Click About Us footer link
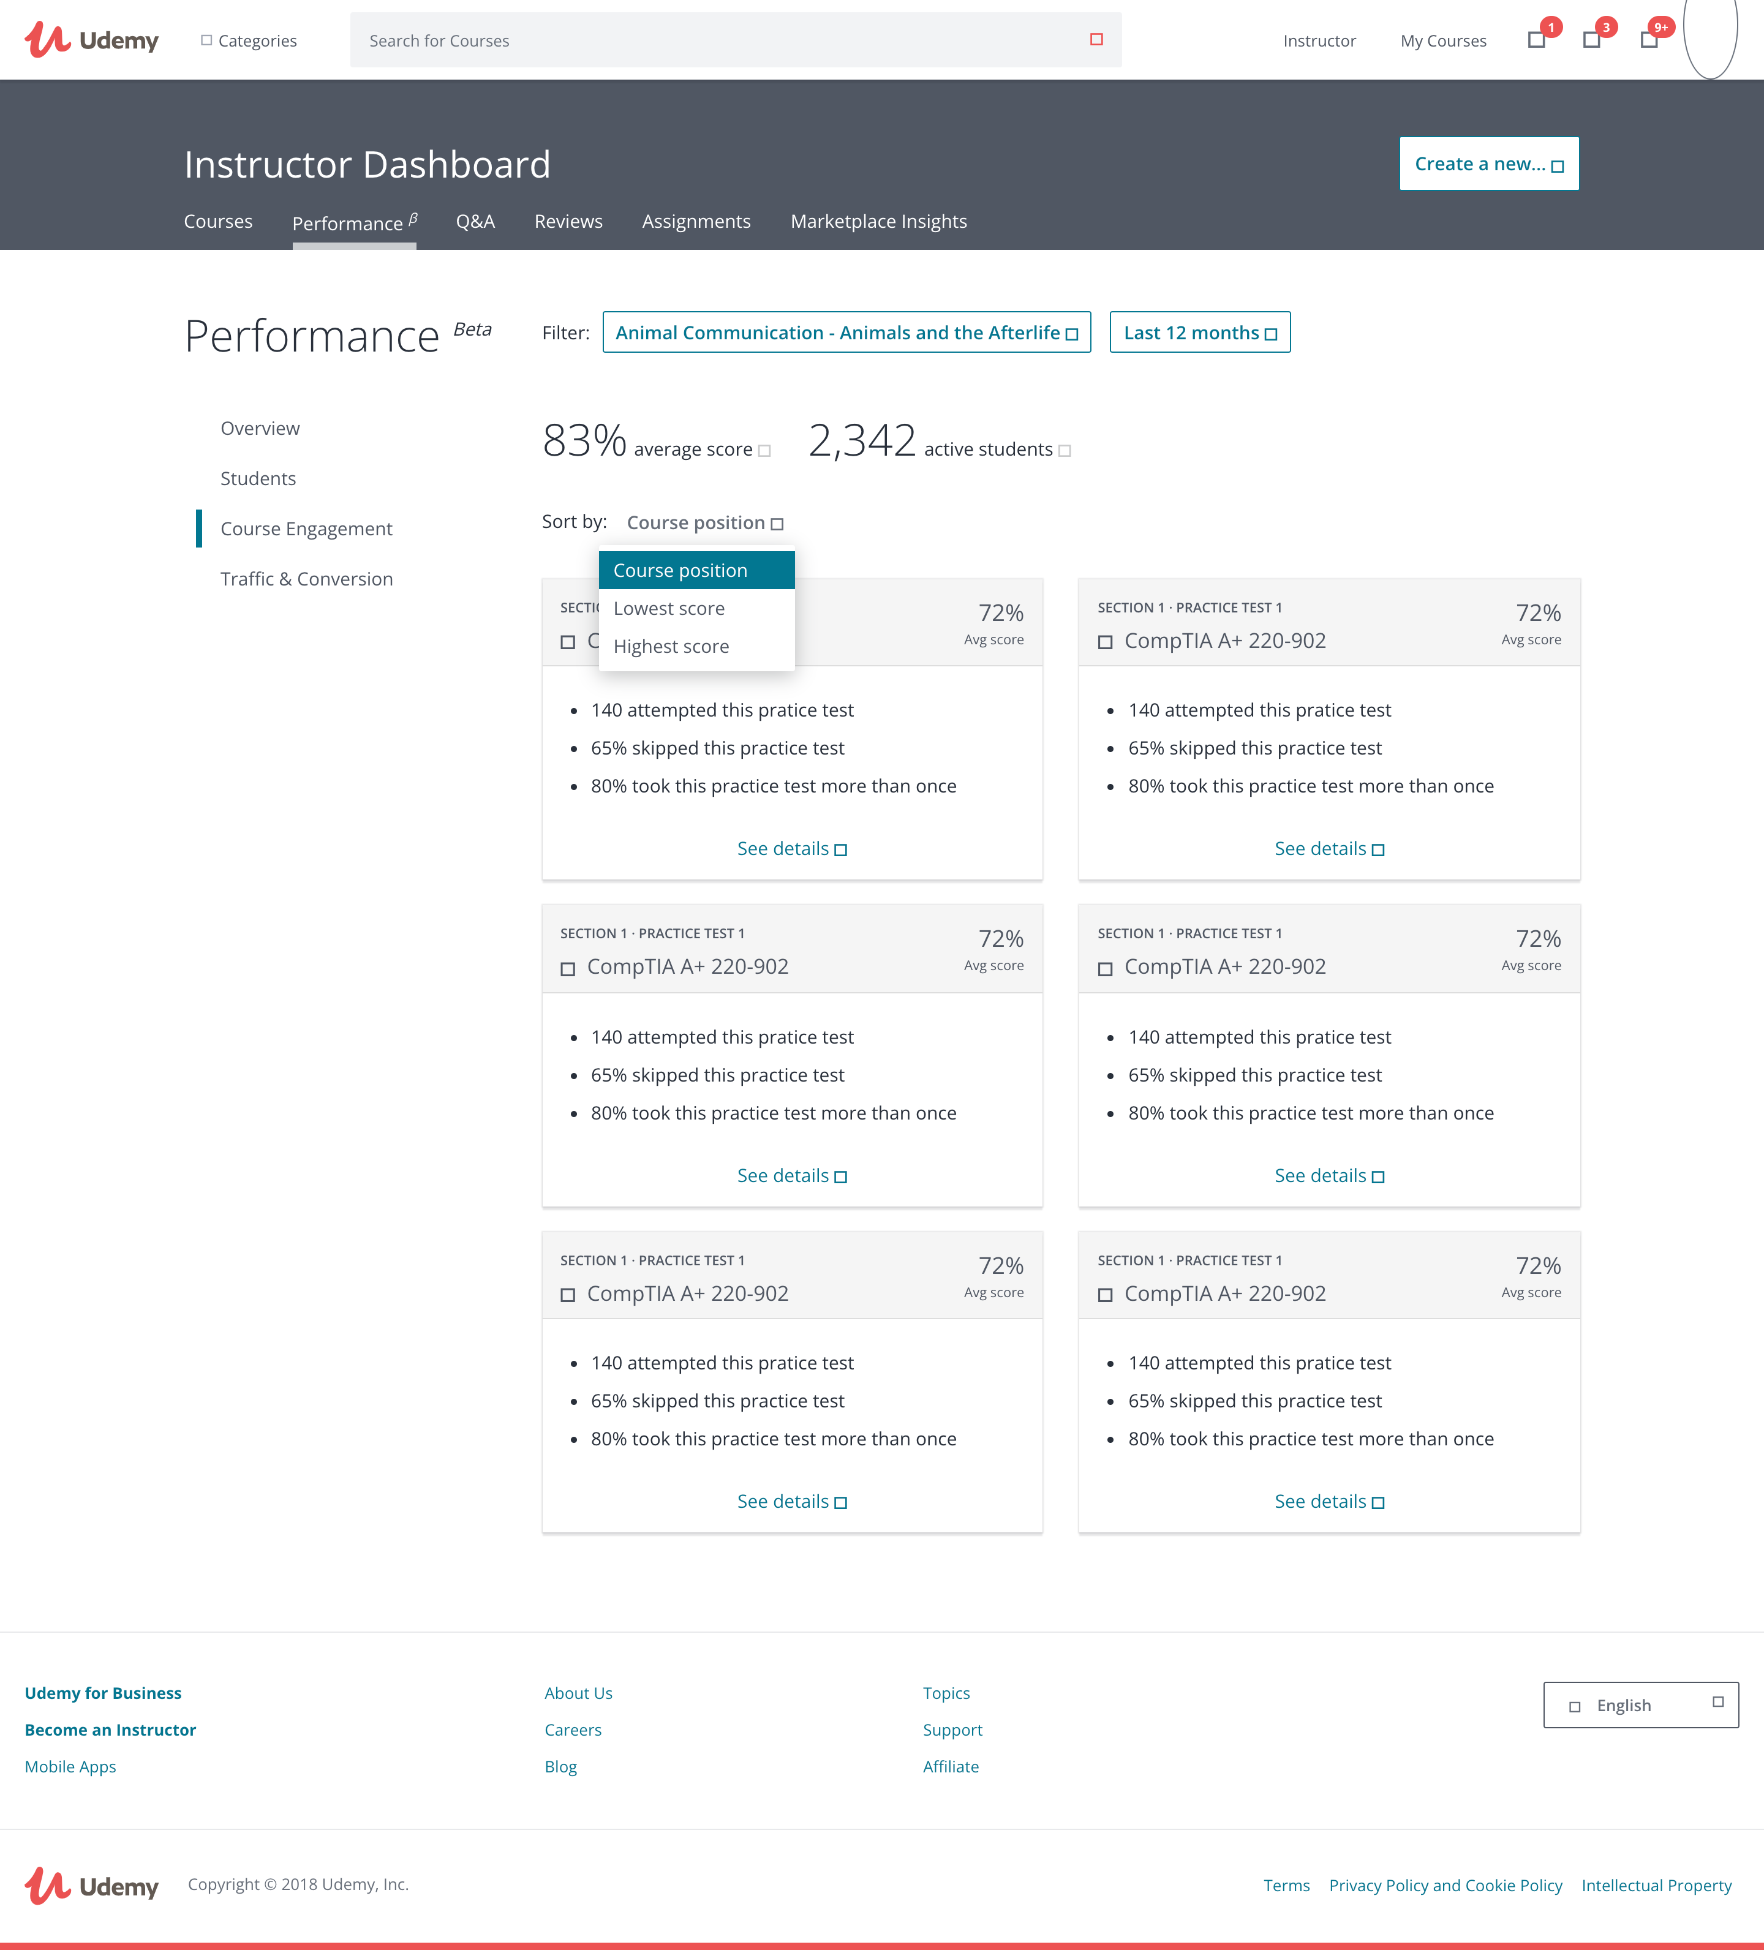The height and width of the screenshot is (1950, 1764). coord(578,1693)
